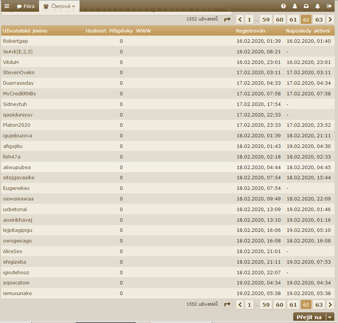This screenshot has height=323, width=338.
Task: Open the private messages inbox icon
Action: click(x=306, y=6)
